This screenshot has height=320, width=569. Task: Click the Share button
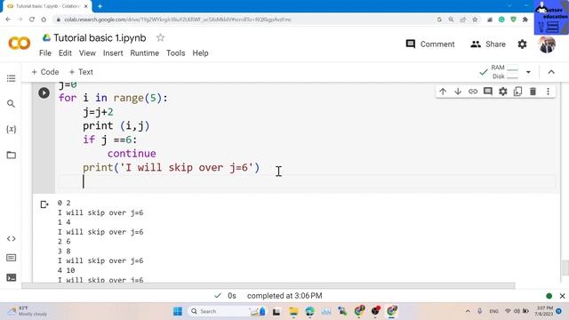[x=488, y=44]
